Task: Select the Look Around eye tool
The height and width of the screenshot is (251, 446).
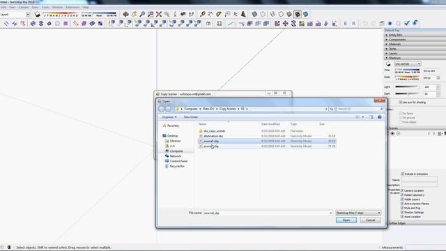Action: coord(183,14)
